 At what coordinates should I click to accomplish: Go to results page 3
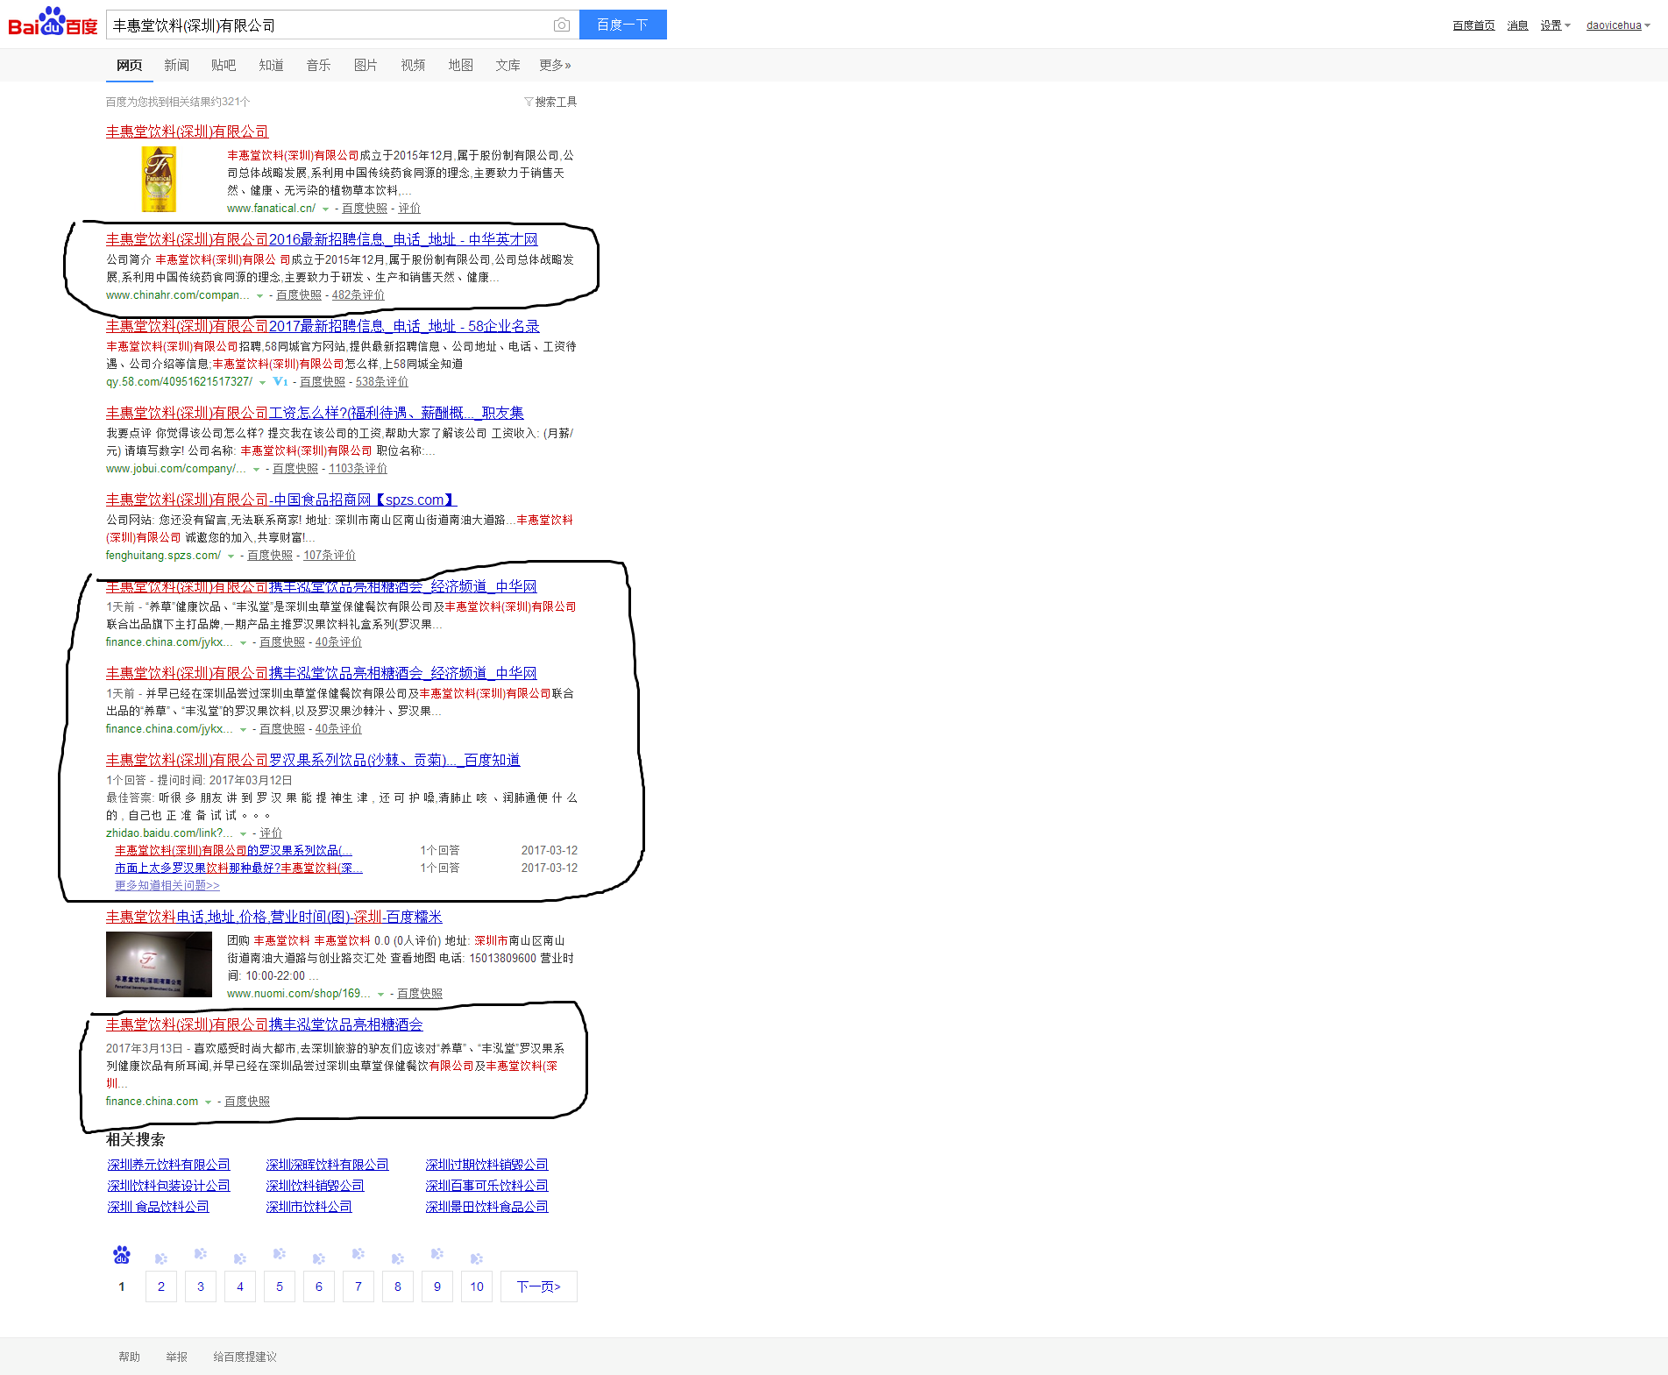201,1286
